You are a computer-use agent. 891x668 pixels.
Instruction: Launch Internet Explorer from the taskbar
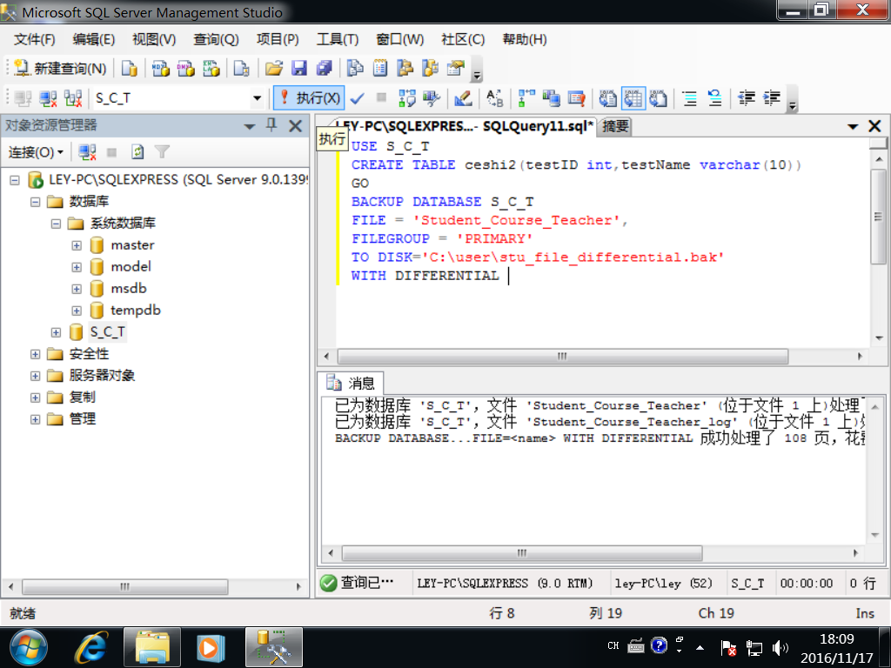click(90, 648)
